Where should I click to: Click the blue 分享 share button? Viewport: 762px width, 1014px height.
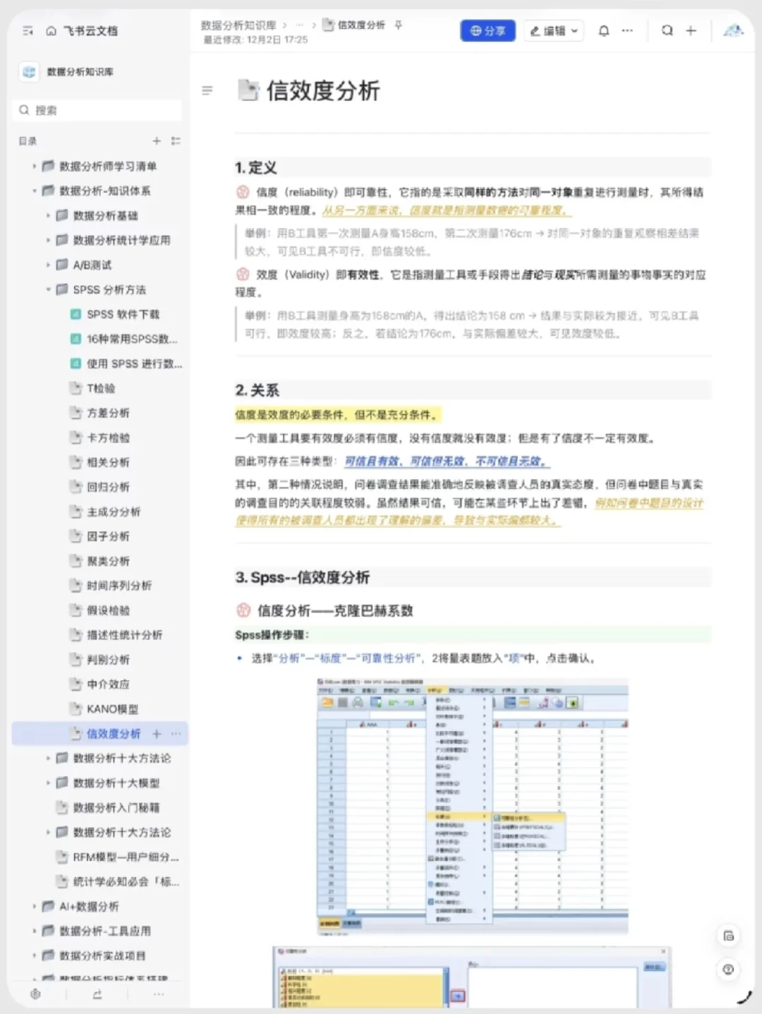[x=488, y=31]
